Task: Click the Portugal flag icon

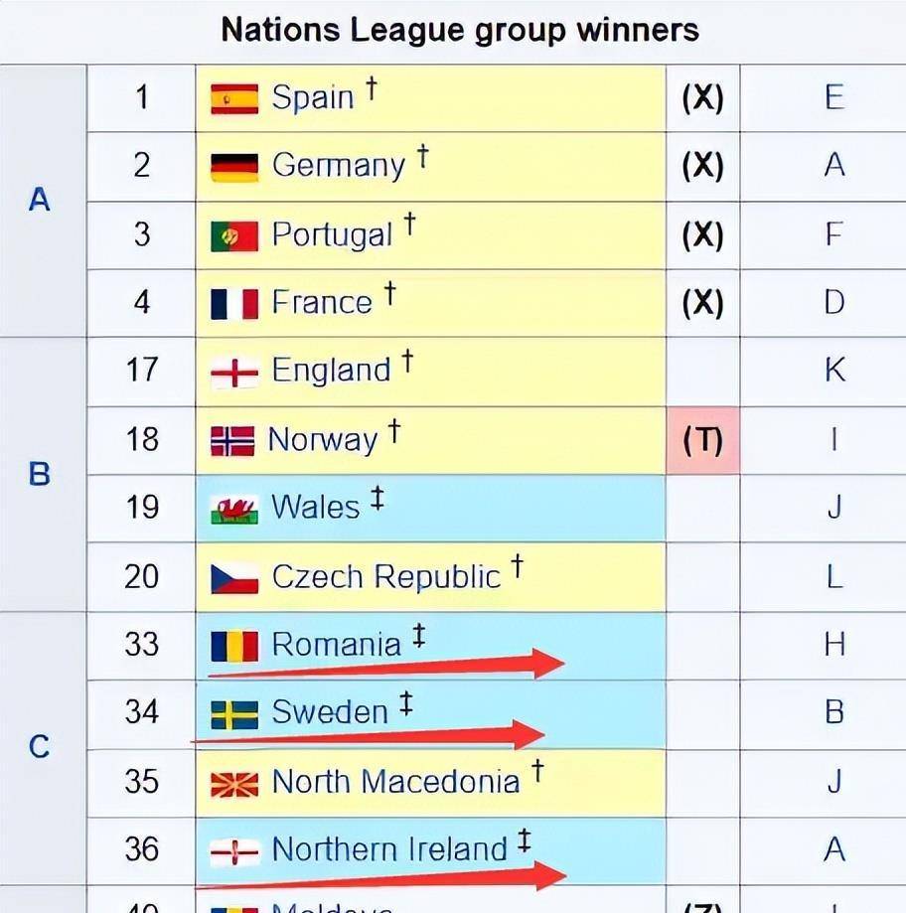Action: pos(234,235)
